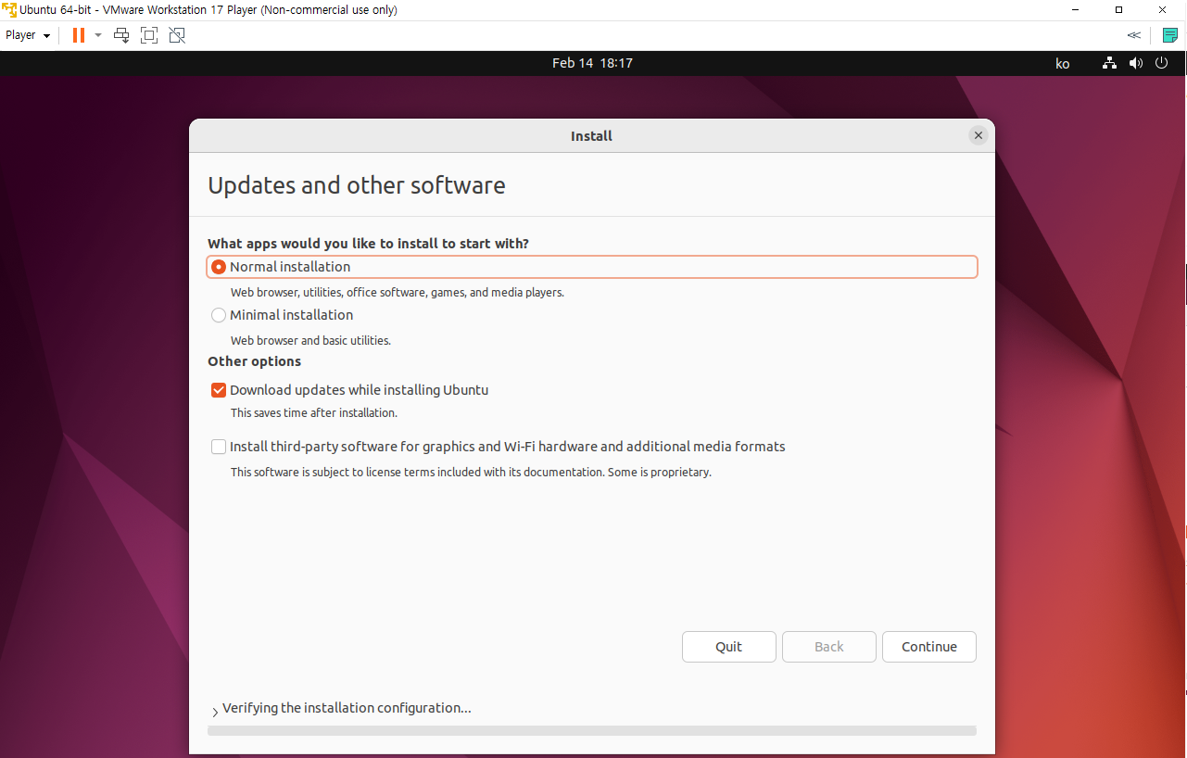Viewport: 1187px width, 758px height.
Task: Click the Back button
Action: click(x=828, y=647)
